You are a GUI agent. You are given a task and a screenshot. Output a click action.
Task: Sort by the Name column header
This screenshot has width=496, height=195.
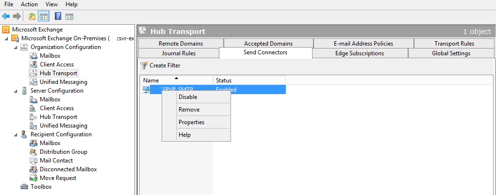coord(177,80)
